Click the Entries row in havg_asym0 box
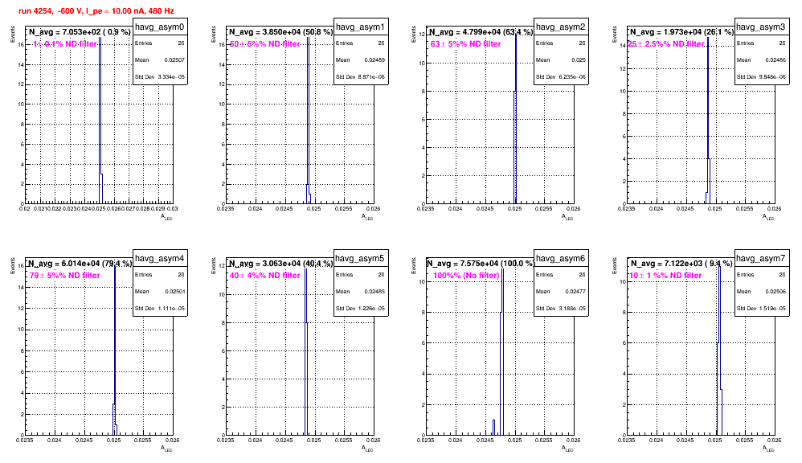Image resolution: width=802 pixels, height=463 pixels. pyautogui.click(x=160, y=43)
